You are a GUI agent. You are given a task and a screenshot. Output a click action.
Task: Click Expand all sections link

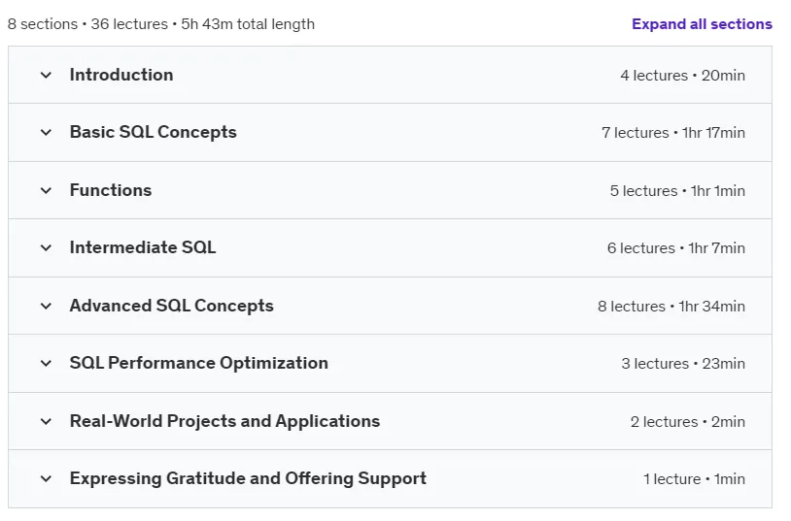[702, 24]
